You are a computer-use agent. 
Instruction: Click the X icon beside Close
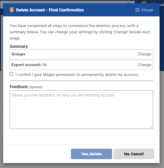coord(137,10)
